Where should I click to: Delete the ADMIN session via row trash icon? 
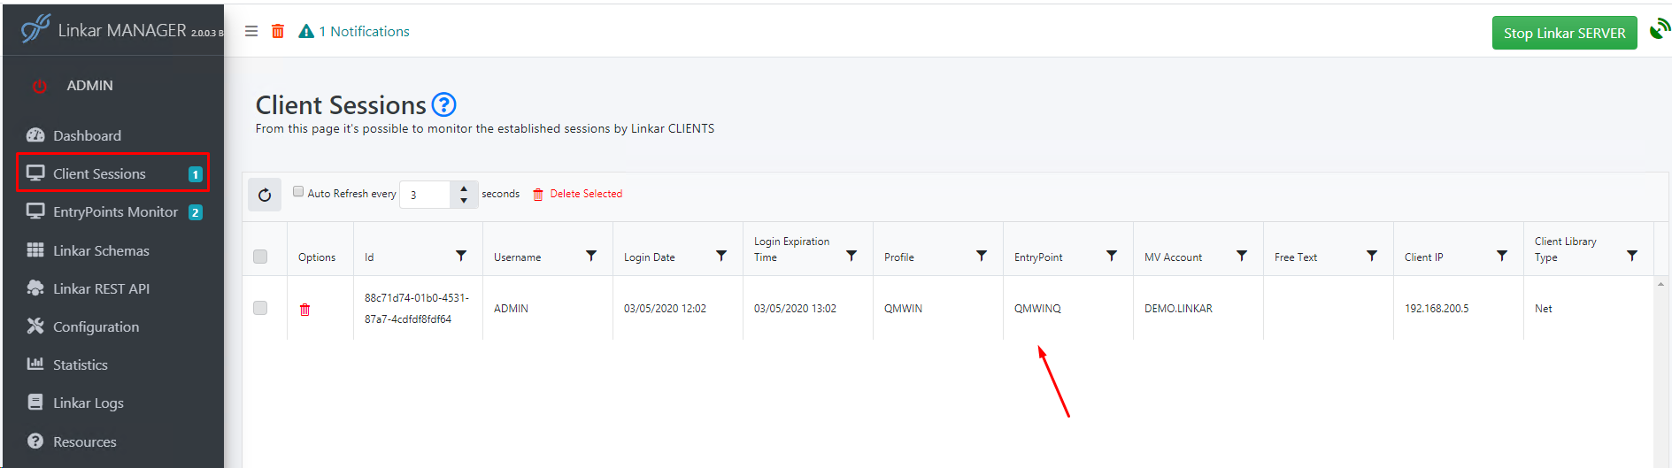(305, 309)
